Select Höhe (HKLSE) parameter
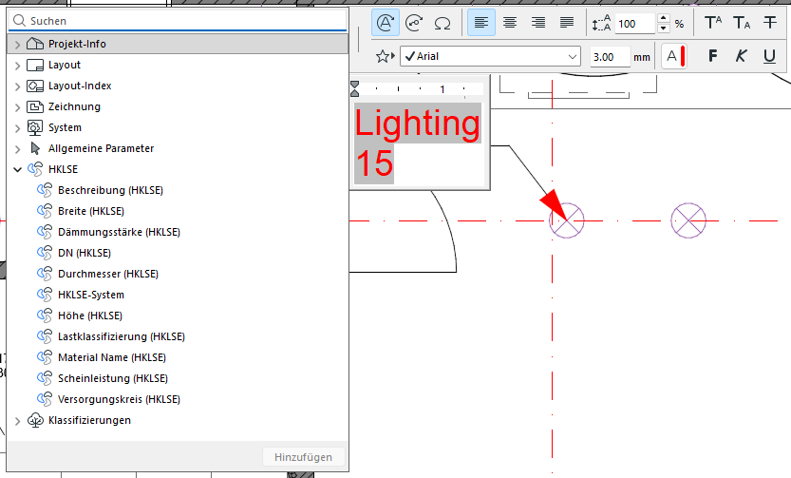 [x=90, y=315]
